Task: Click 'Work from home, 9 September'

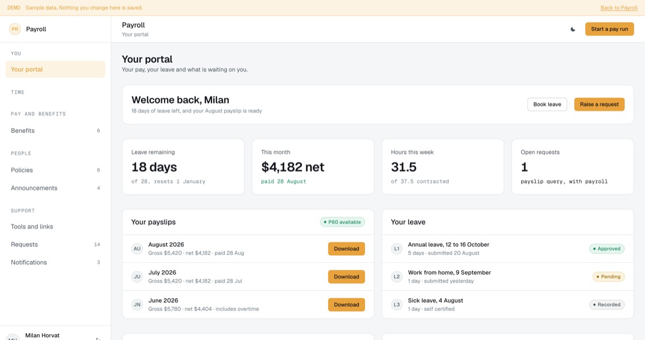Action: pyautogui.click(x=449, y=273)
